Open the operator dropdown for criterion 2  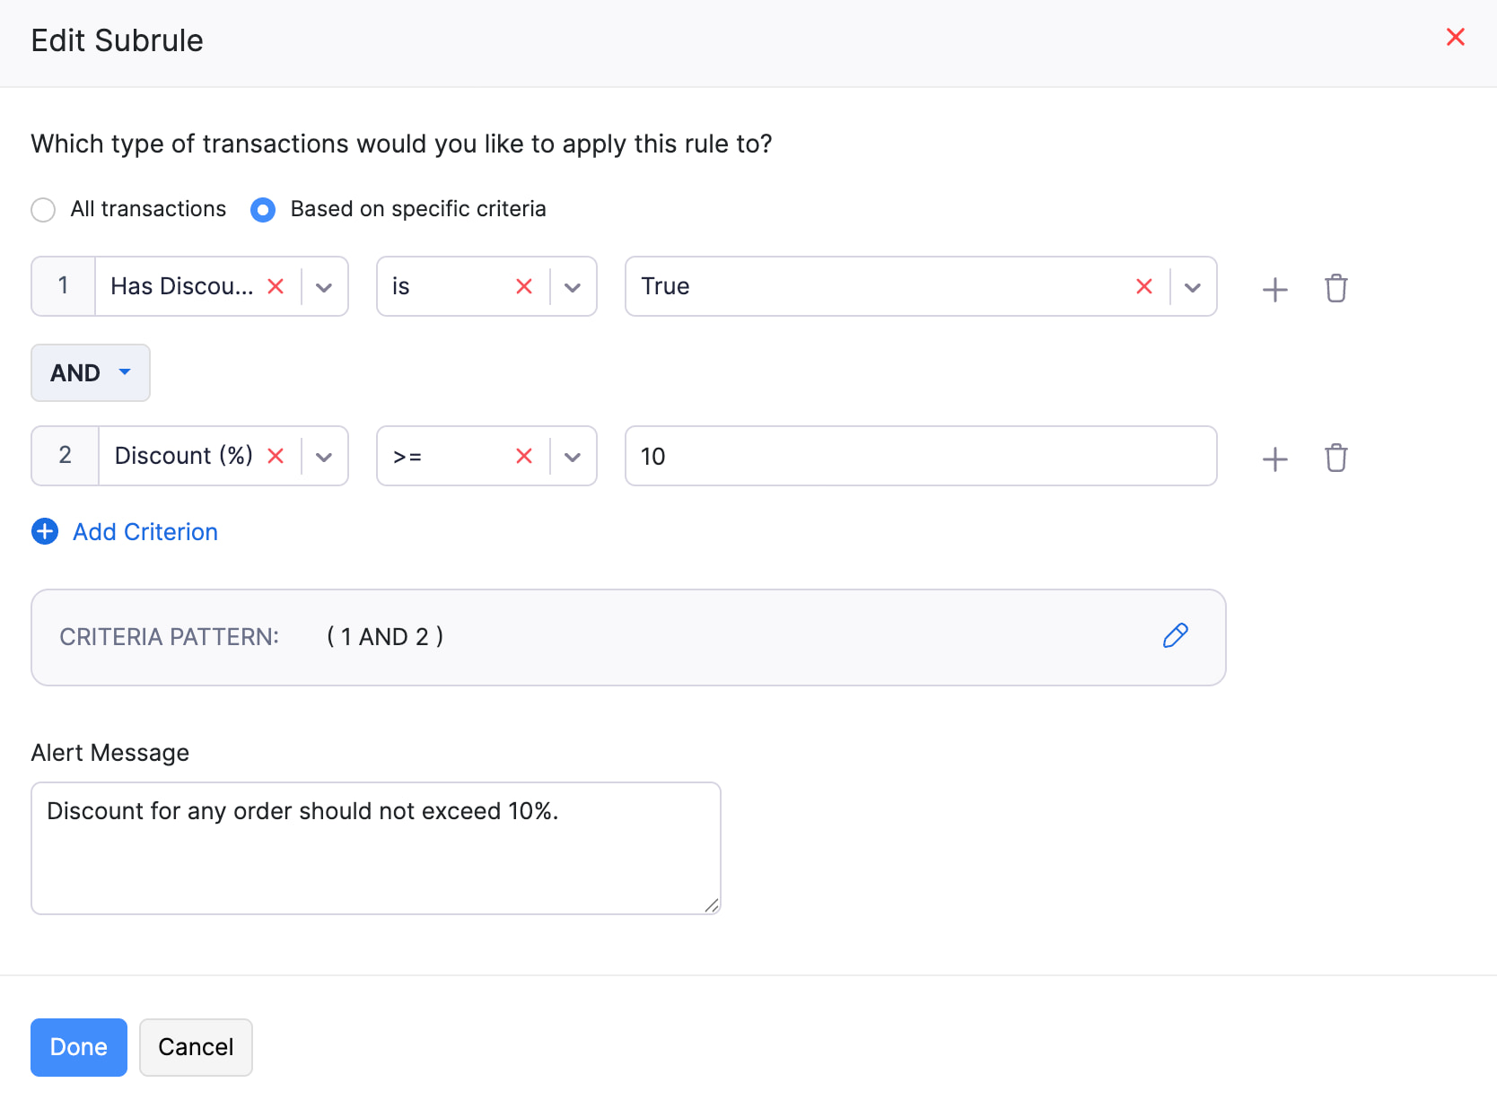click(x=572, y=456)
